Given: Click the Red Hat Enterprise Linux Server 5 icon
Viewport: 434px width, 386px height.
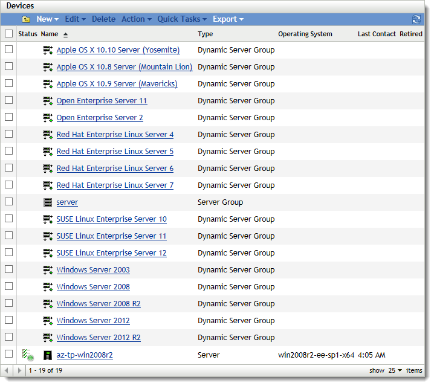Looking at the screenshot, I should pyautogui.click(x=48, y=152).
